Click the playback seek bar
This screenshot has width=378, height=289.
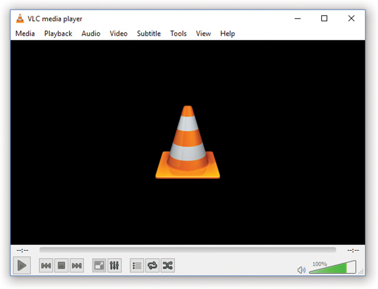(188, 250)
